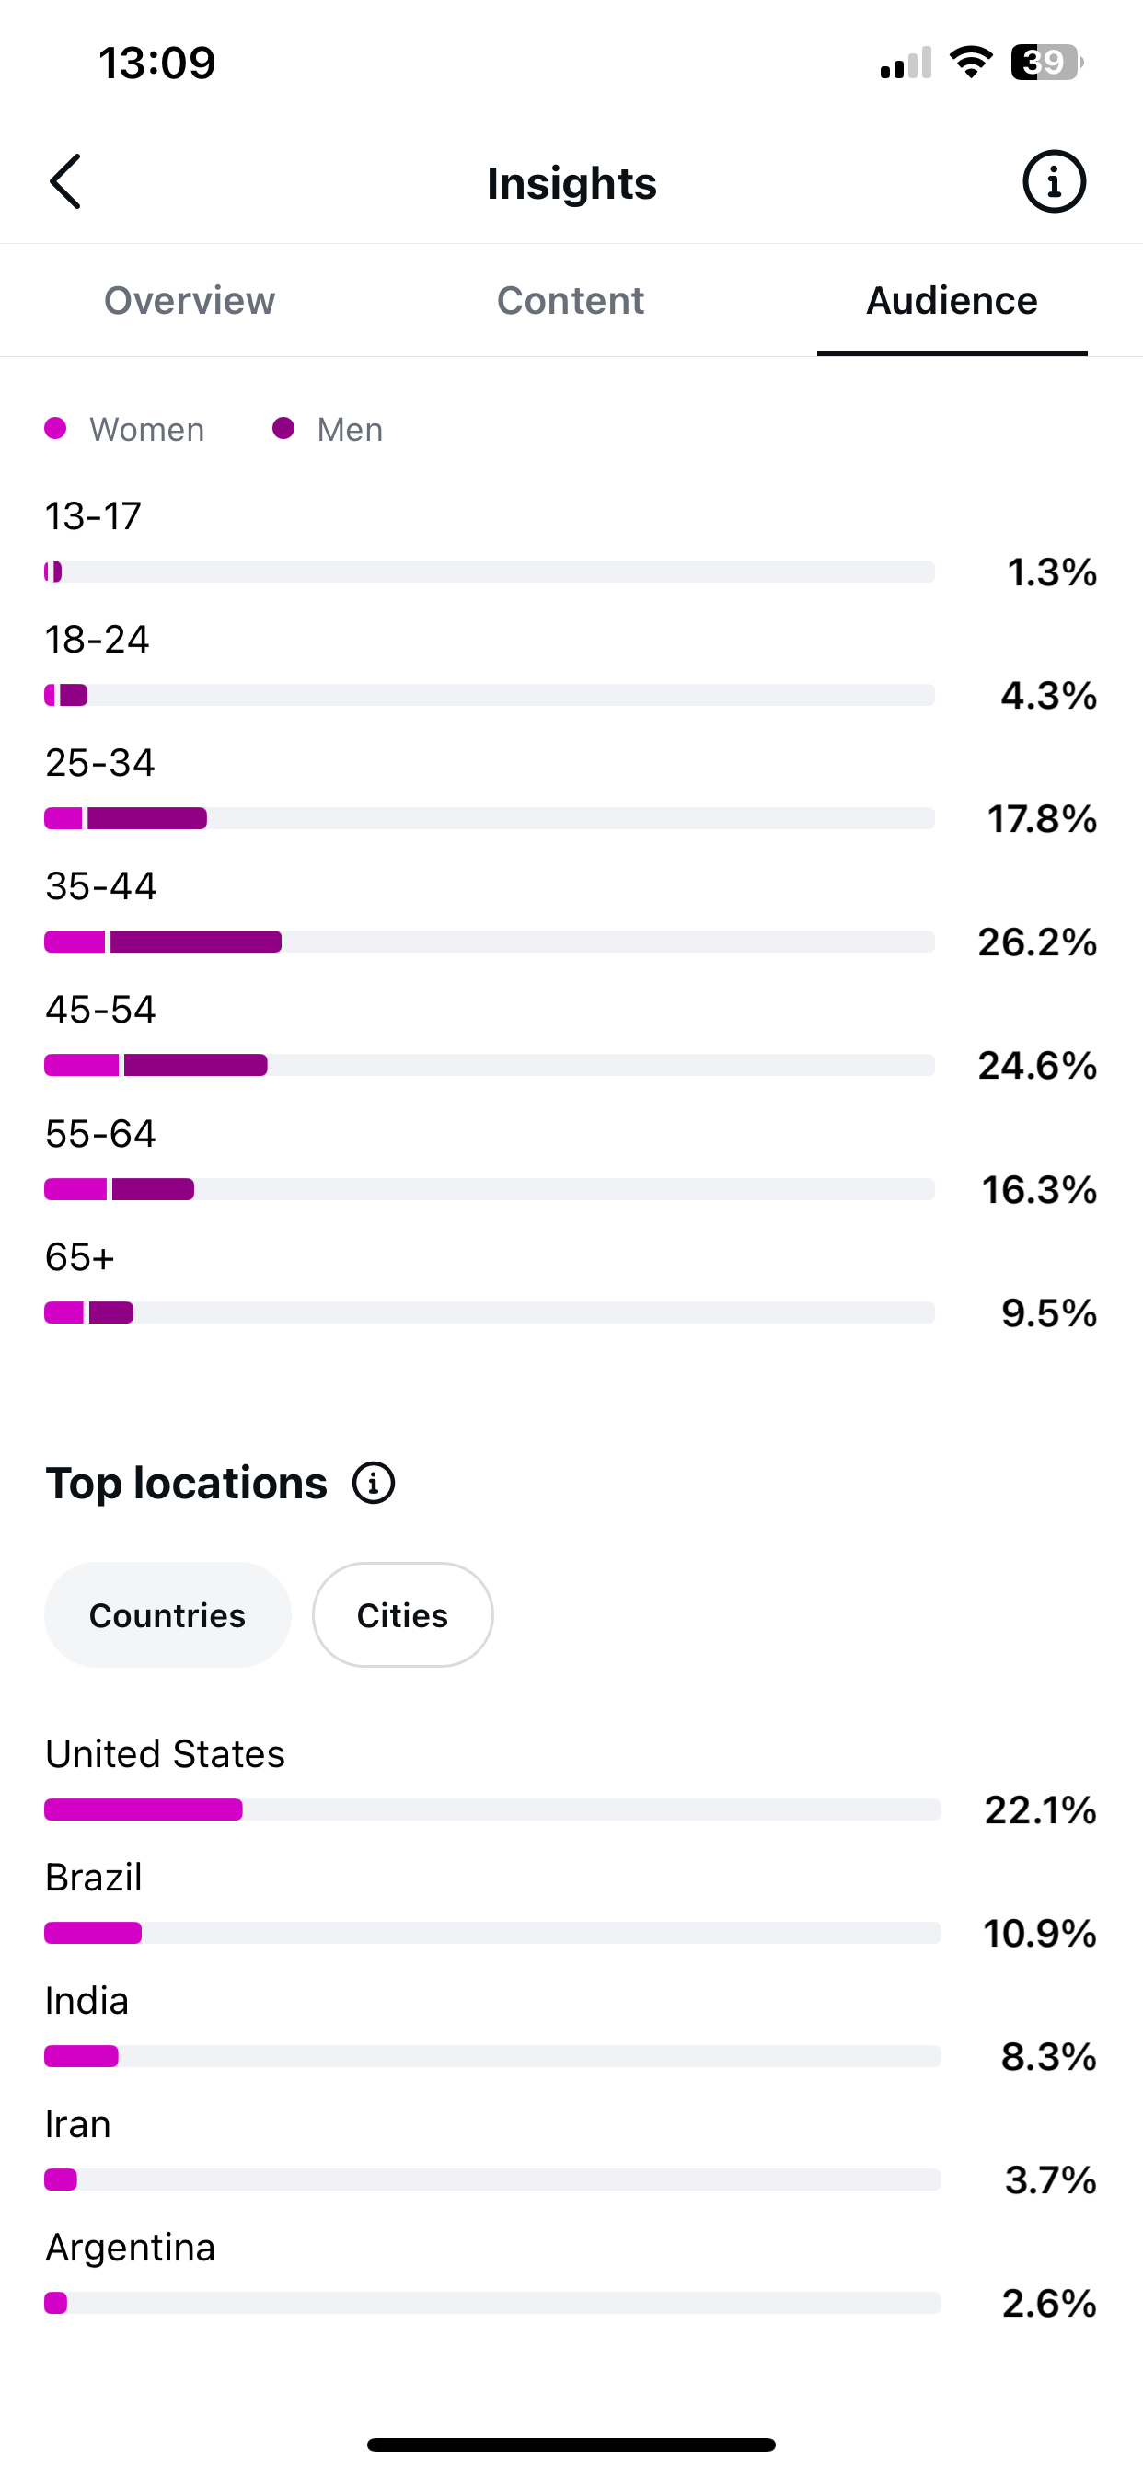
Task: Open the Insights info icon
Action: (x=1054, y=181)
